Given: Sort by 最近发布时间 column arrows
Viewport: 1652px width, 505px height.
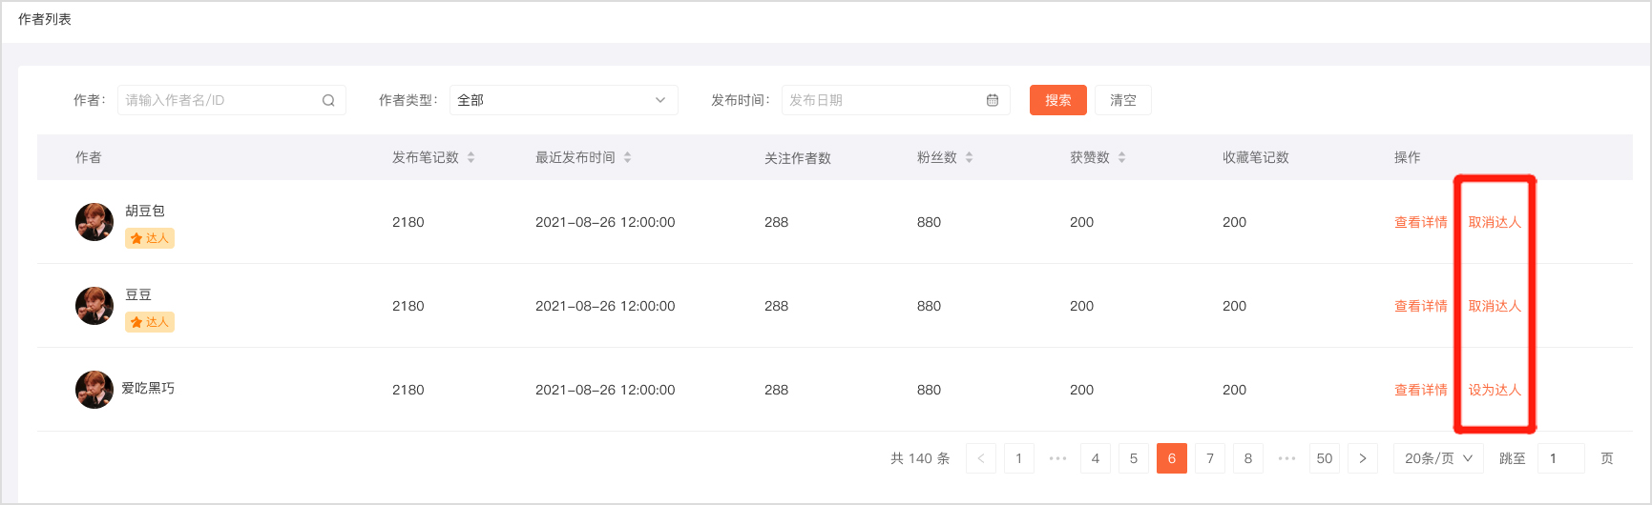Looking at the screenshot, I should 628,157.
